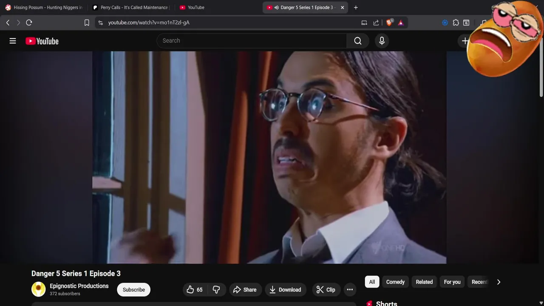Download the video
Image resolution: width=544 pixels, height=306 pixels.
click(x=286, y=290)
